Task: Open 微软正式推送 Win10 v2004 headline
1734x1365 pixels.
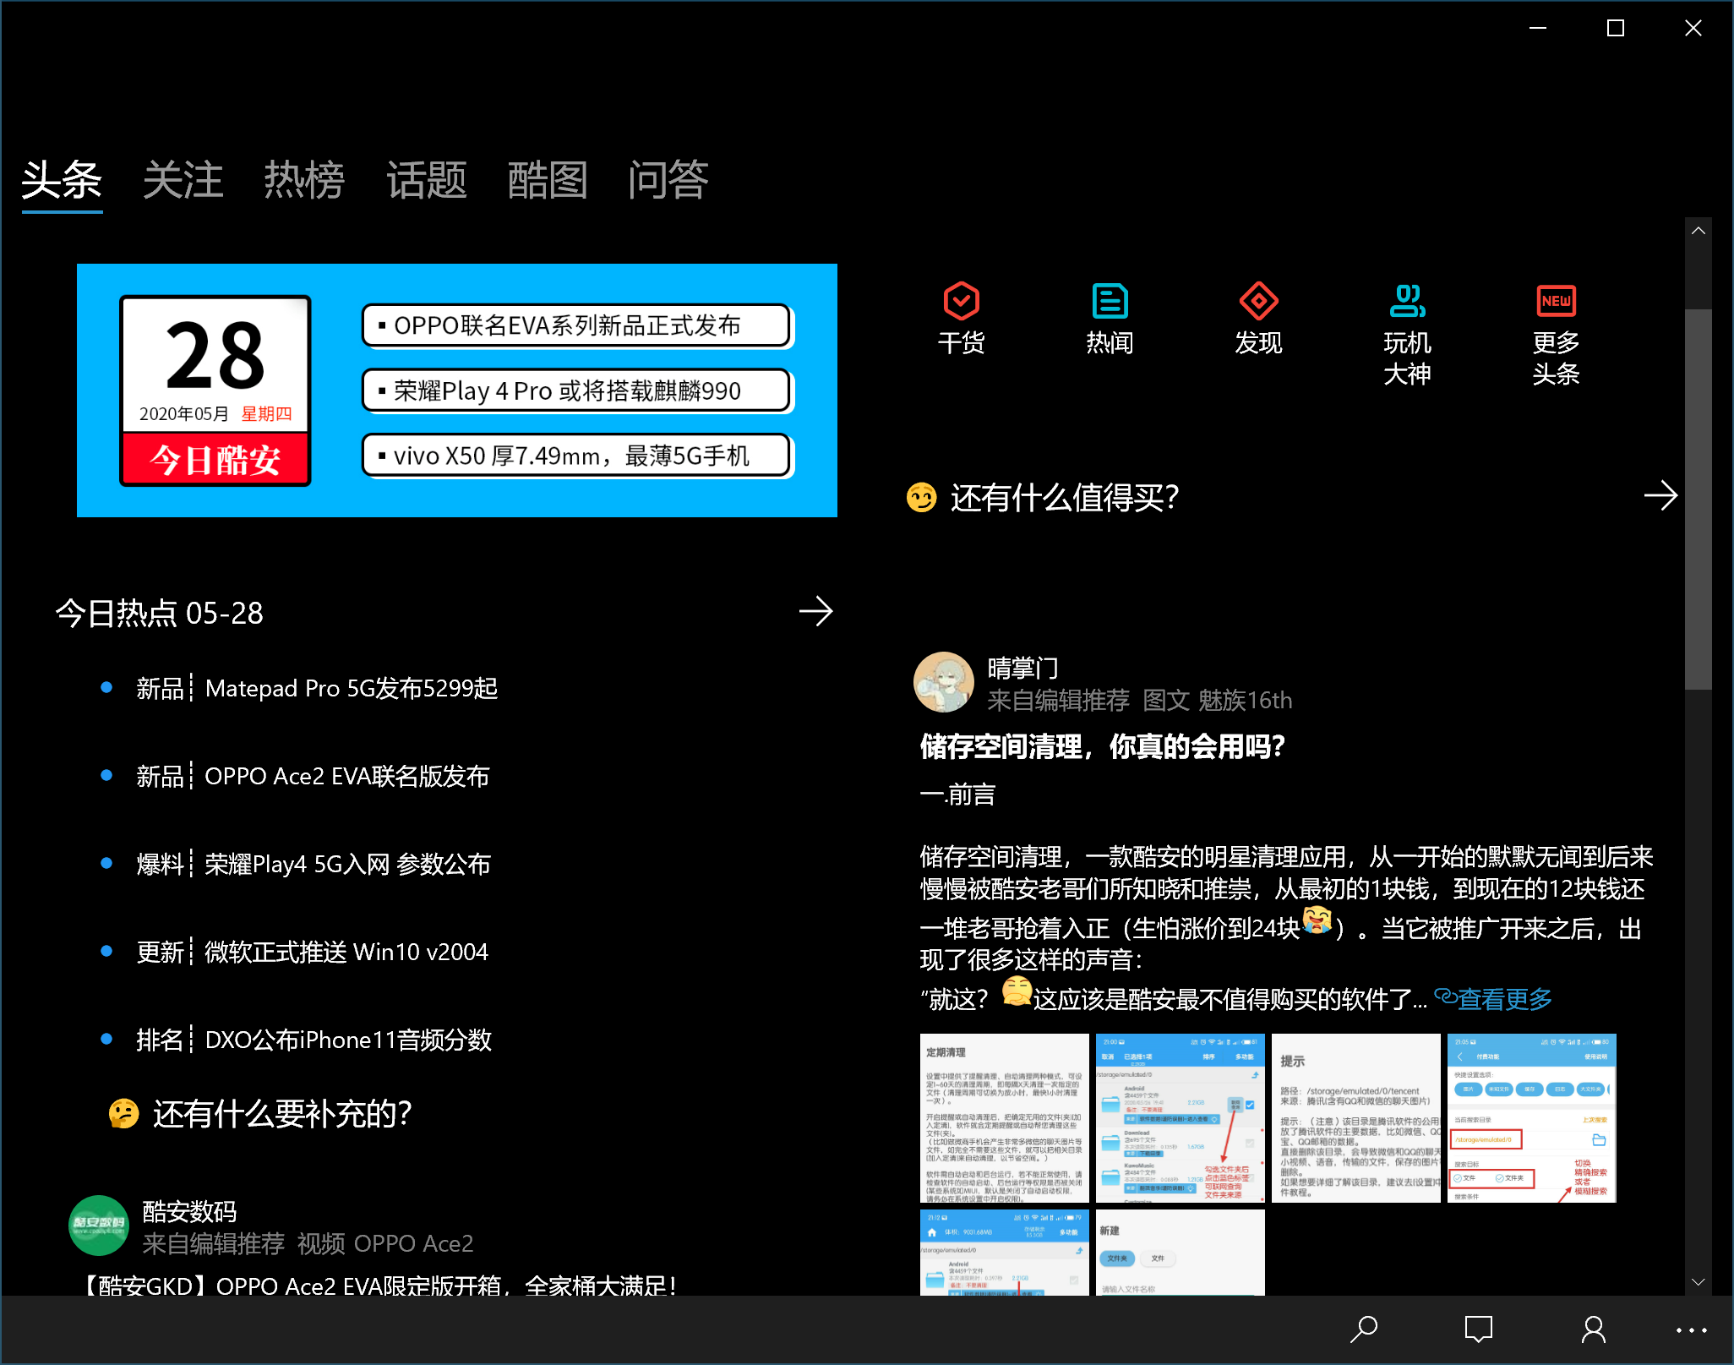Action: (x=346, y=952)
